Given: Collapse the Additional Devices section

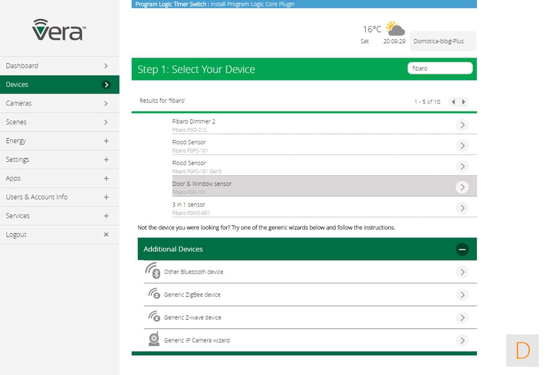Looking at the screenshot, I should [462, 249].
